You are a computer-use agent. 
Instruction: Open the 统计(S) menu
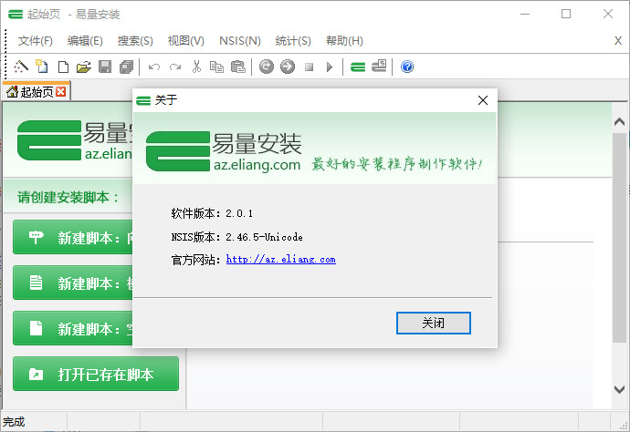pyautogui.click(x=293, y=41)
